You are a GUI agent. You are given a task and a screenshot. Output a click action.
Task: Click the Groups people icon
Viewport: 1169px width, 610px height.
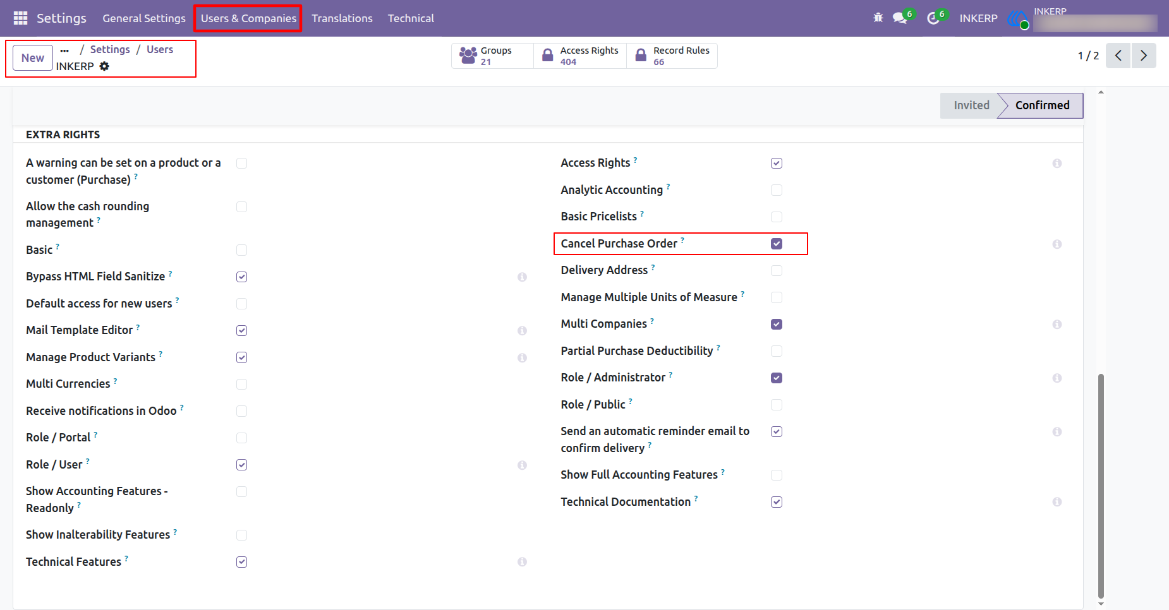coord(468,56)
